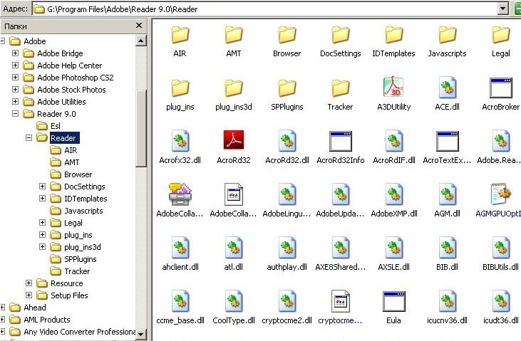Select the Eula application icon
521x341 pixels.
click(x=393, y=301)
